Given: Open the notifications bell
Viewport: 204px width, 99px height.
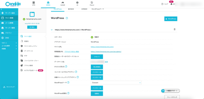Looking at the screenshot, I should click(x=171, y=4).
